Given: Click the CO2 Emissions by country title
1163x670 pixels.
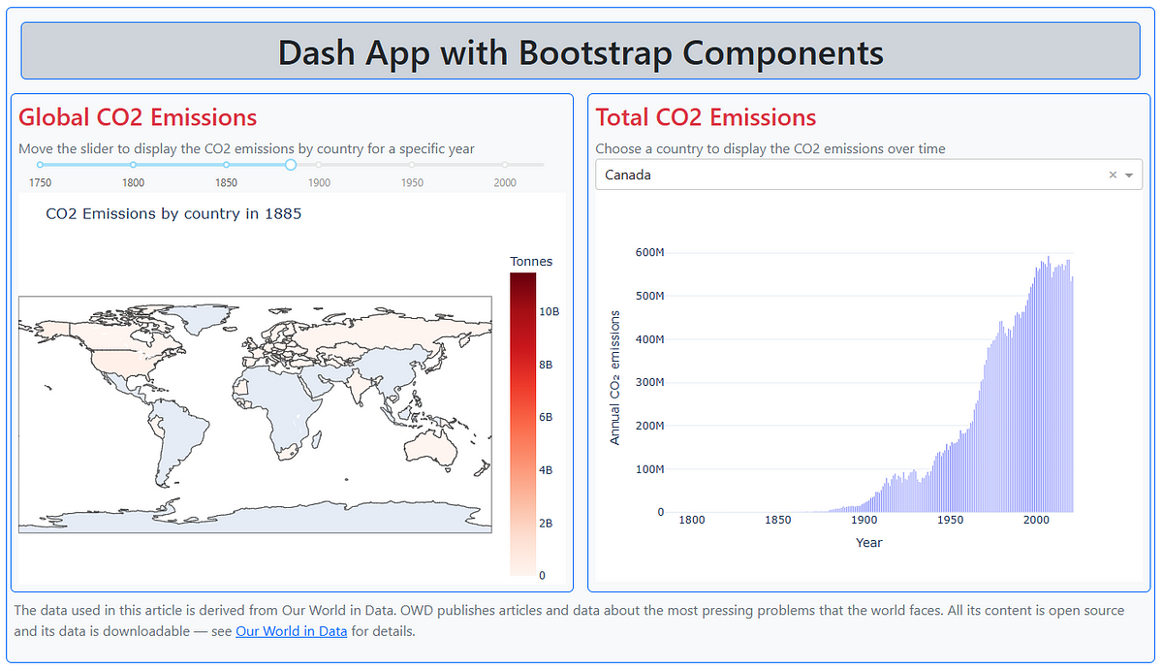Looking at the screenshot, I should tap(173, 213).
